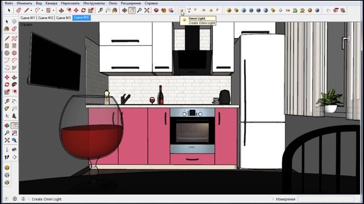Select Tape Measure in left toolbar
Image resolution: width=364 pixels, height=204 pixels.
point(7,101)
